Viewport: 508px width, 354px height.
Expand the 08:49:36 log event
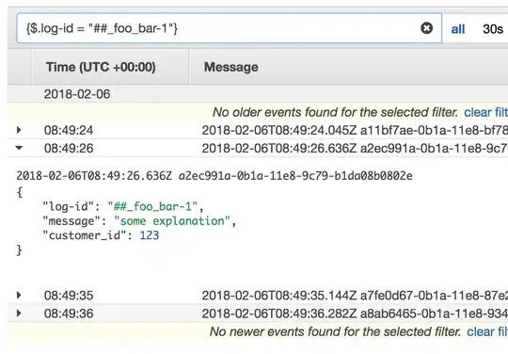tap(19, 314)
